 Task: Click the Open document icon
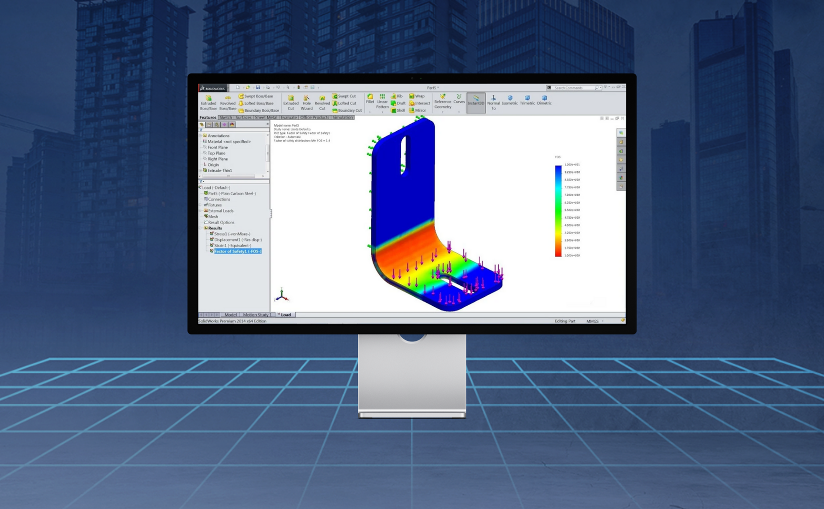click(248, 87)
